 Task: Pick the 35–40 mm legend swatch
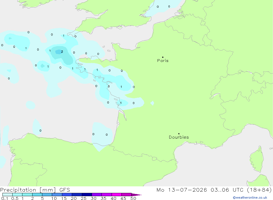coord(107,195)
